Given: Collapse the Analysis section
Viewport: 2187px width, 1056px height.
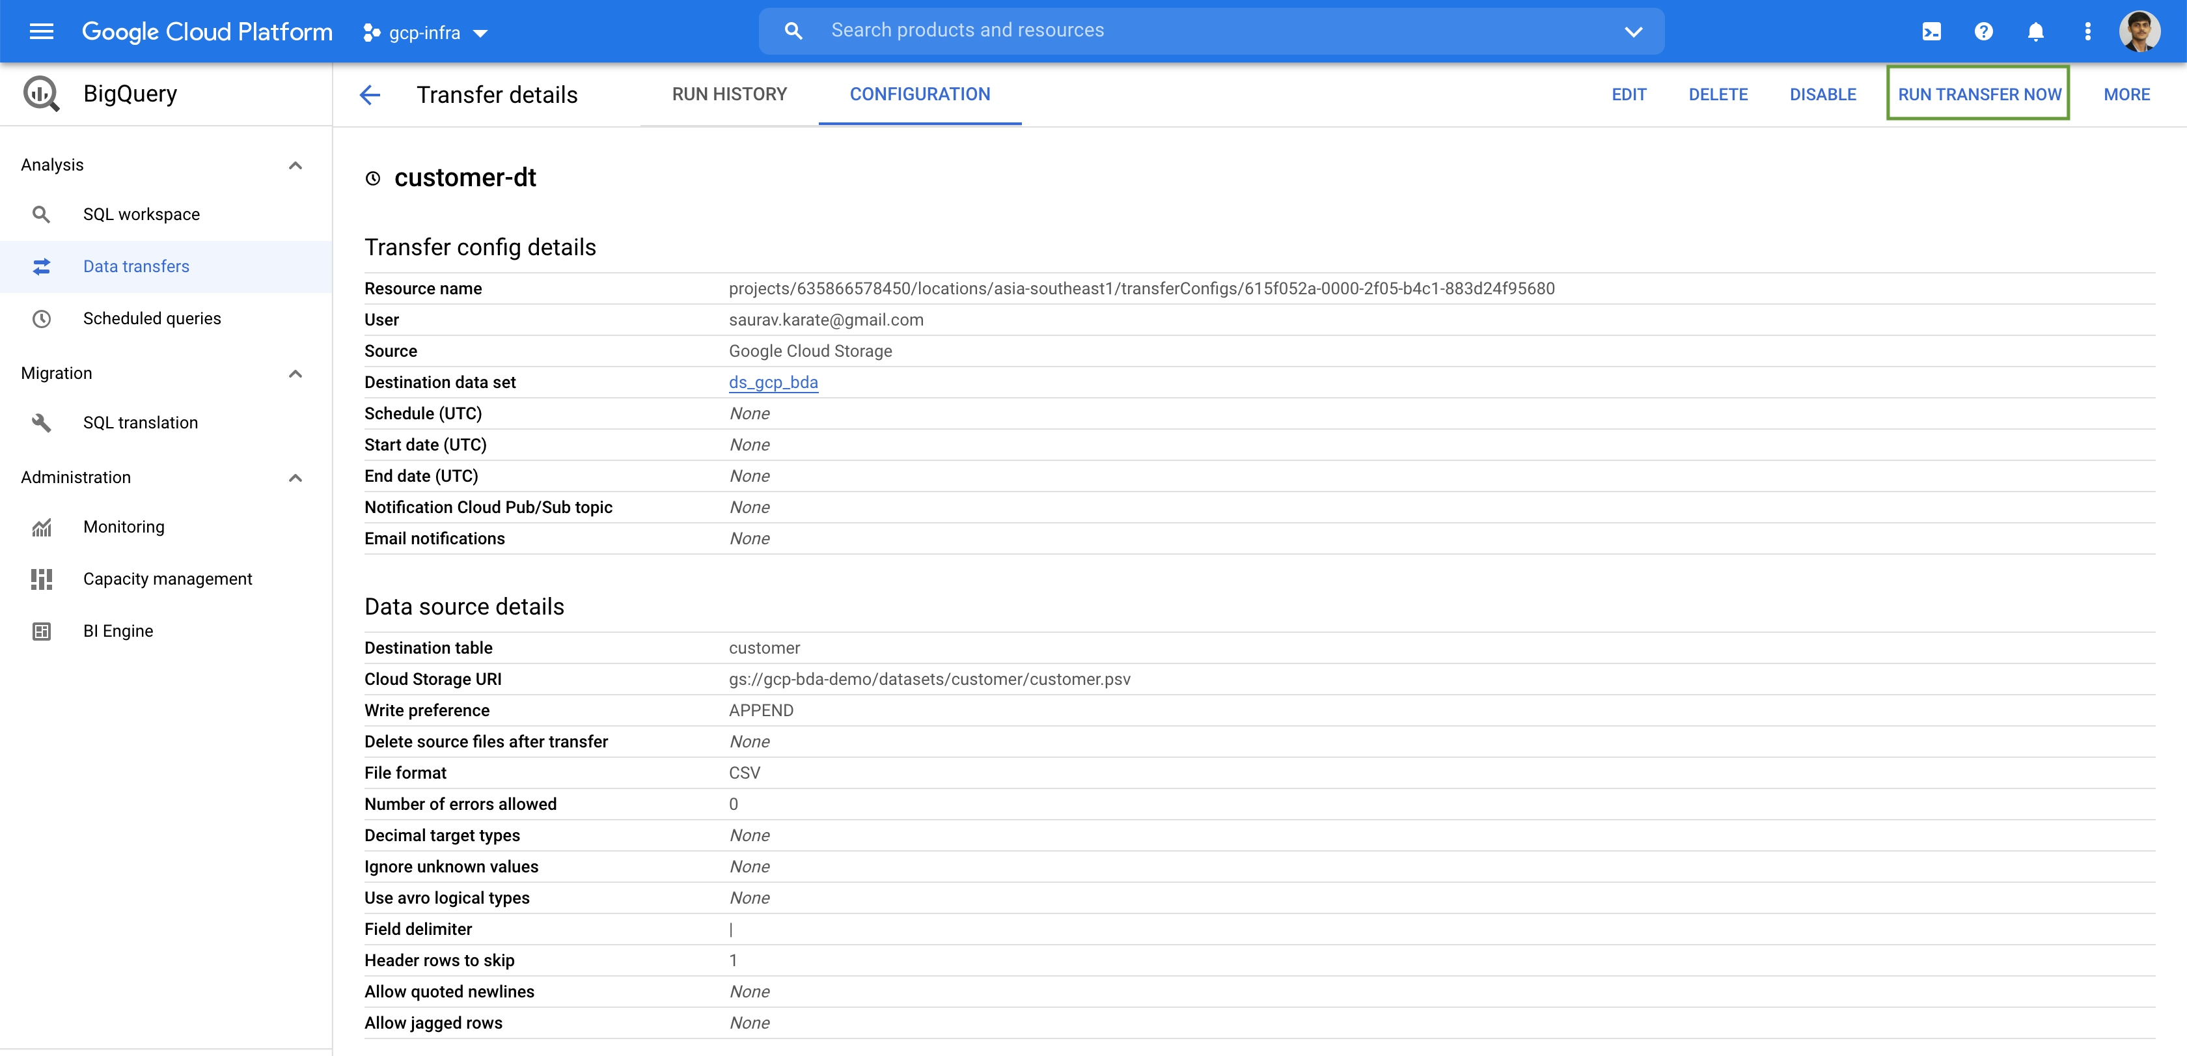Looking at the screenshot, I should [295, 165].
